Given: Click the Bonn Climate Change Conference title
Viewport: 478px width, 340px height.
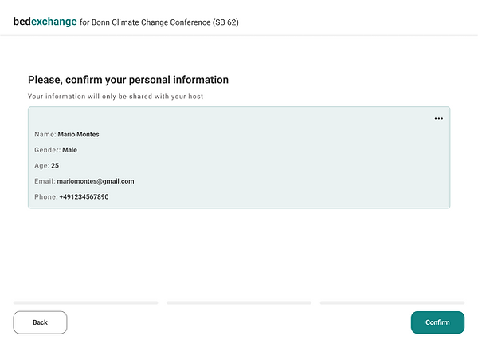Looking at the screenshot, I should [x=159, y=22].
